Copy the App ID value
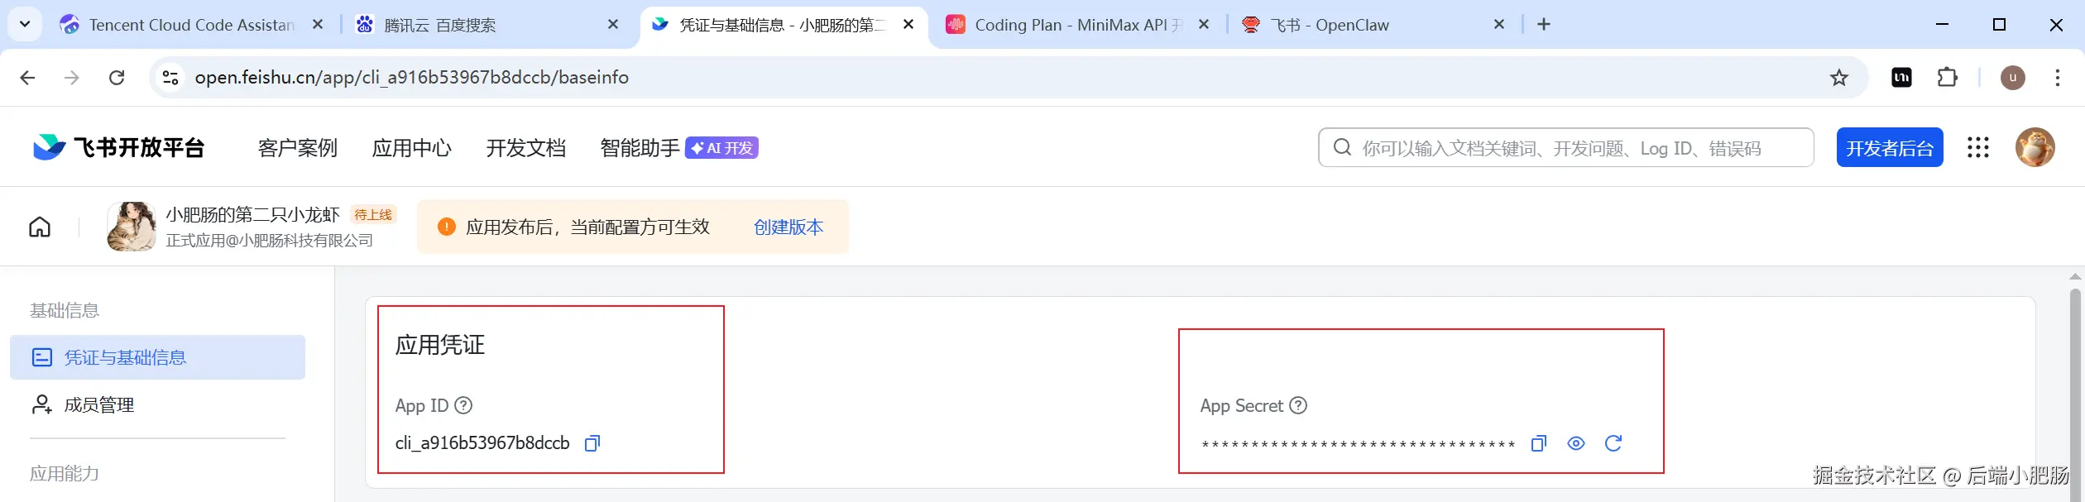This screenshot has width=2085, height=502. pos(592,443)
